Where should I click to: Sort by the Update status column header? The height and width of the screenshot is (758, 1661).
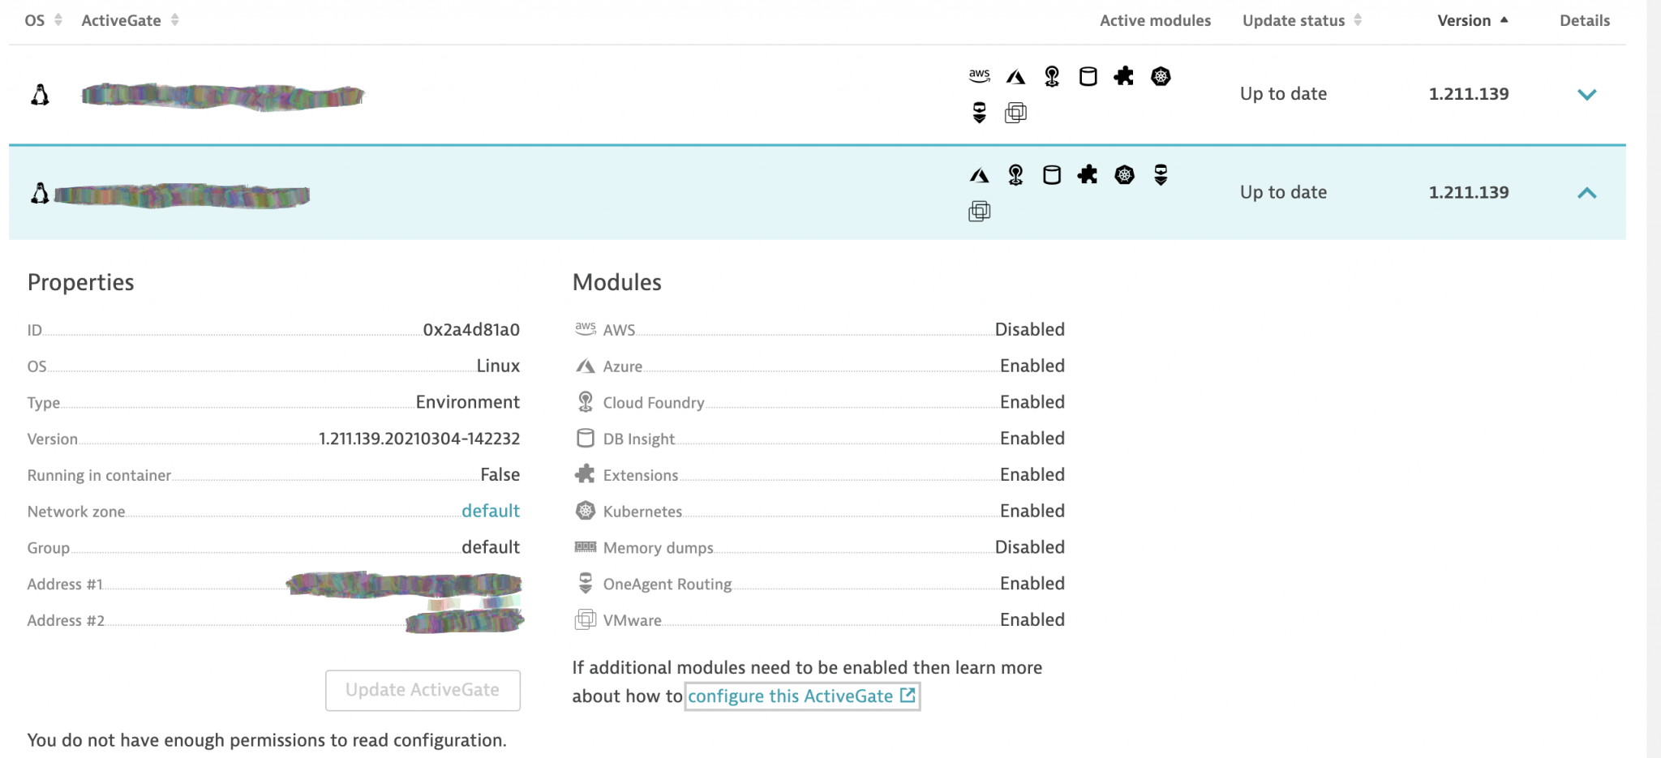pyautogui.click(x=1294, y=19)
